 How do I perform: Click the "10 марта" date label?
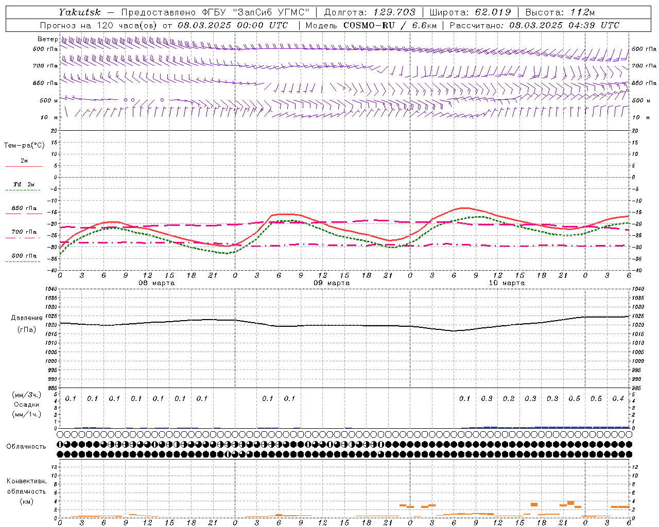pyautogui.click(x=507, y=283)
